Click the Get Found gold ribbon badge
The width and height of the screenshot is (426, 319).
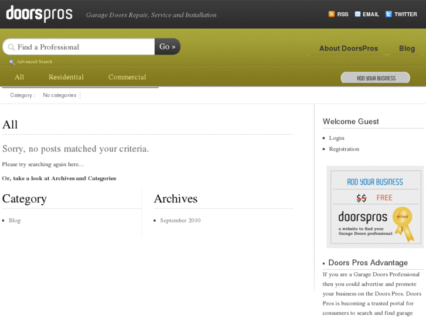(404, 224)
